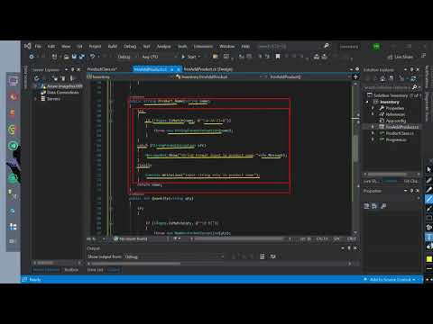This screenshot has width=433, height=324.
Task: Expand the Program.cs node
Action: 373,139
